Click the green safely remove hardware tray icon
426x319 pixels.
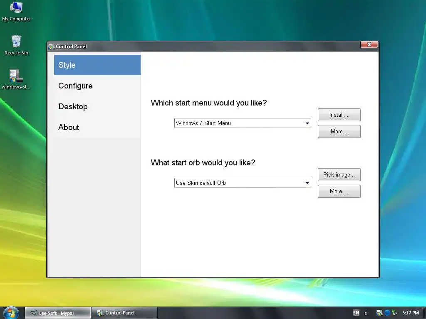(x=394, y=313)
